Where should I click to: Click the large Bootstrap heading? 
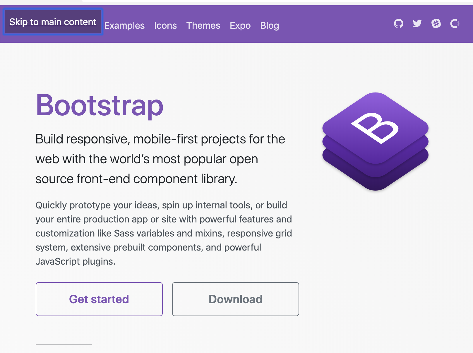[100, 105]
